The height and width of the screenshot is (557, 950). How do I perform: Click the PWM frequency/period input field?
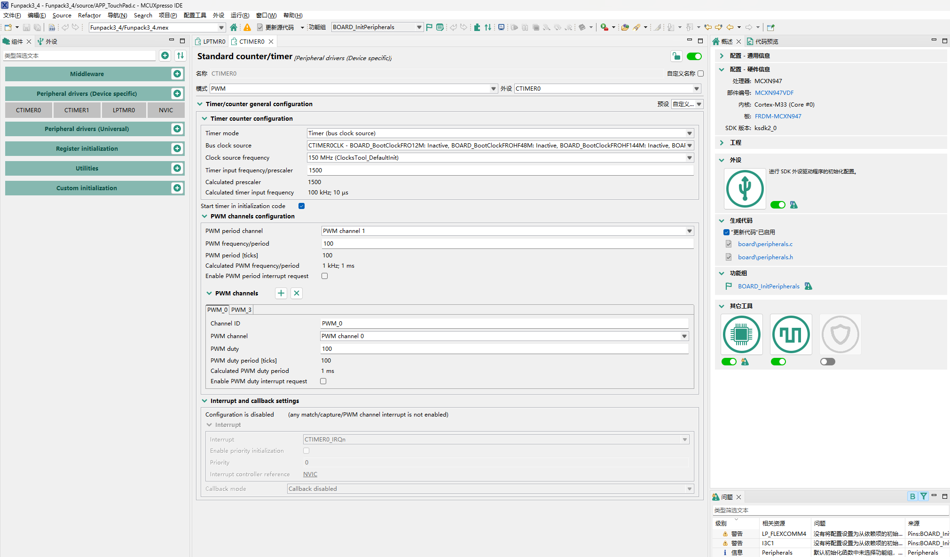click(x=508, y=244)
